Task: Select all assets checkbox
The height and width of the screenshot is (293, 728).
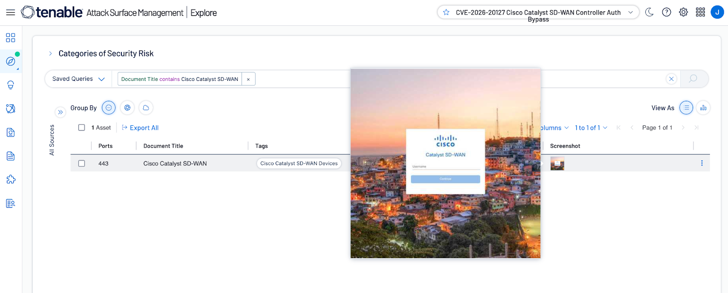Action: point(81,128)
